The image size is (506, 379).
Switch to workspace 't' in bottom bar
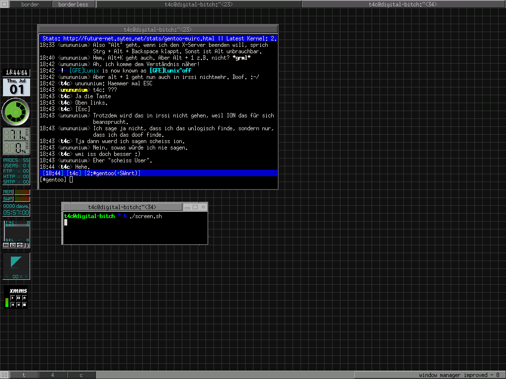point(24,375)
